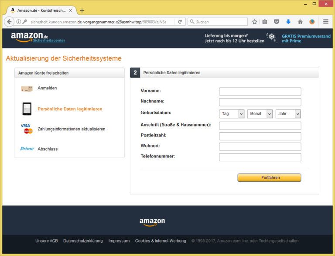The image size is (335, 256).
Task: Click the Geburtsdatum label
Action: [156, 113]
